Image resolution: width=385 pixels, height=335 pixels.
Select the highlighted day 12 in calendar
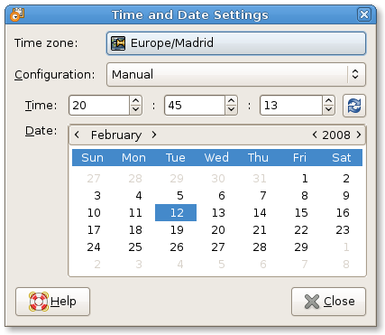coord(176,213)
